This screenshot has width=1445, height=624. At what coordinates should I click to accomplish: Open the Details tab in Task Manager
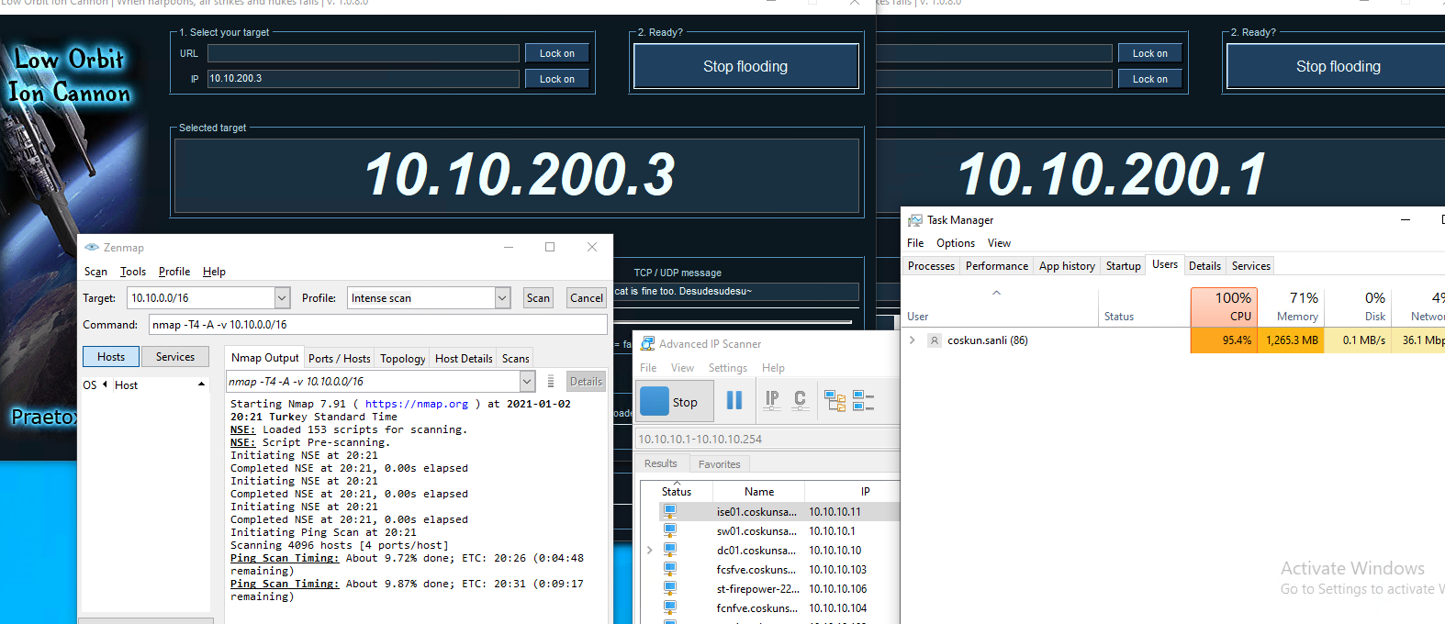[x=1204, y=266]
